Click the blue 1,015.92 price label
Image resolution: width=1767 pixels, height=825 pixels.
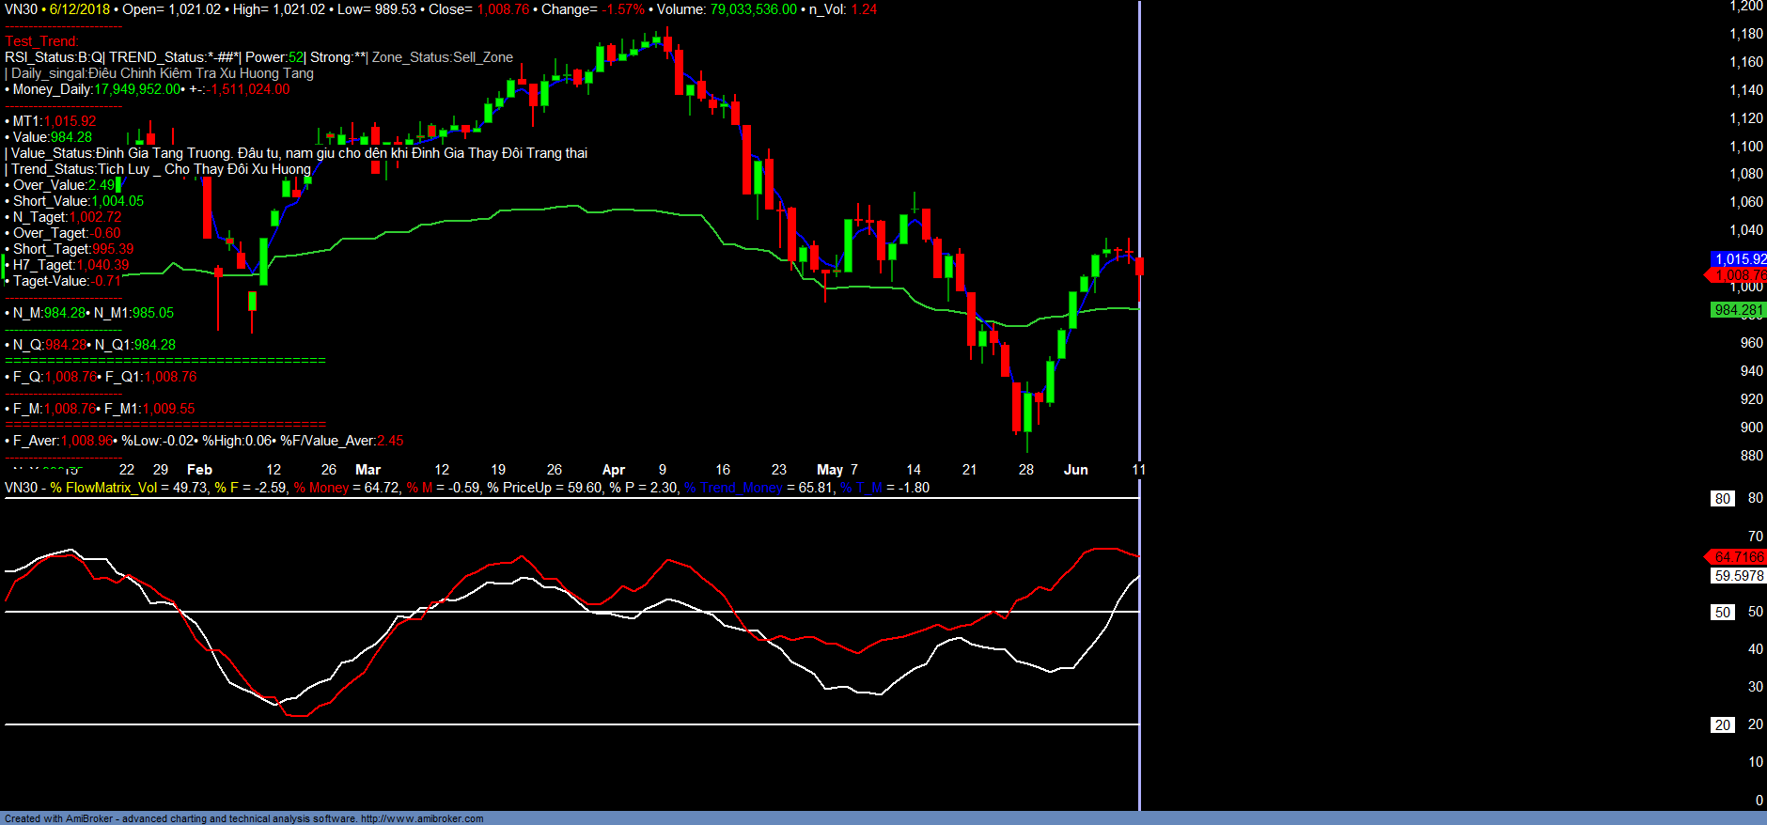pyautogui.click(x=1738, y=259)
